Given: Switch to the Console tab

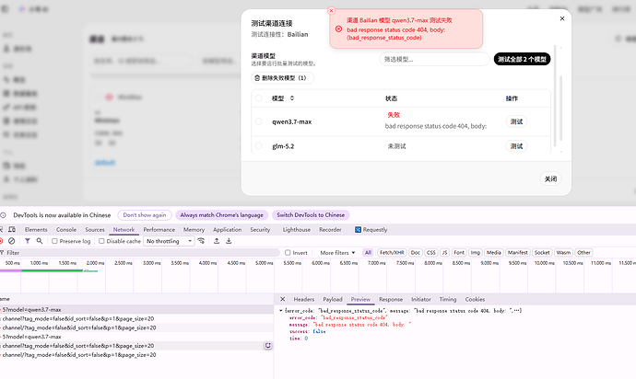Looking at the screenshot, I should pyautogui.click(x=66, y=230).
